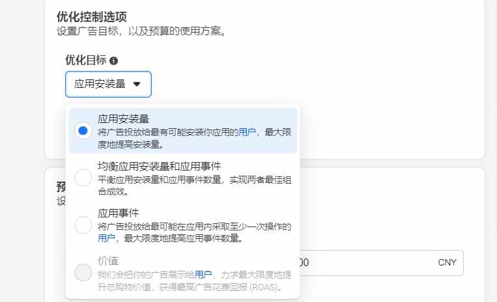This screenshot has width=497, height=302.
Task: Pick the 应用事件 option title in list
Action: (x=119, y=213)
